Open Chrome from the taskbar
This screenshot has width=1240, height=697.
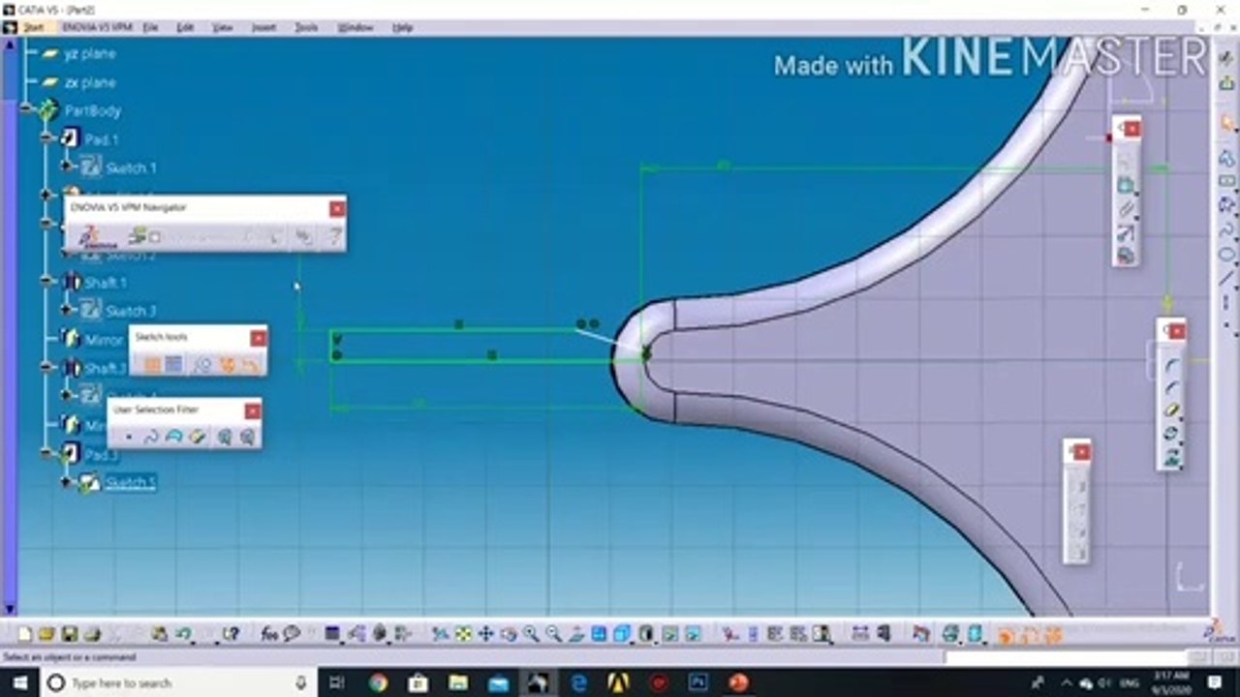378,682
